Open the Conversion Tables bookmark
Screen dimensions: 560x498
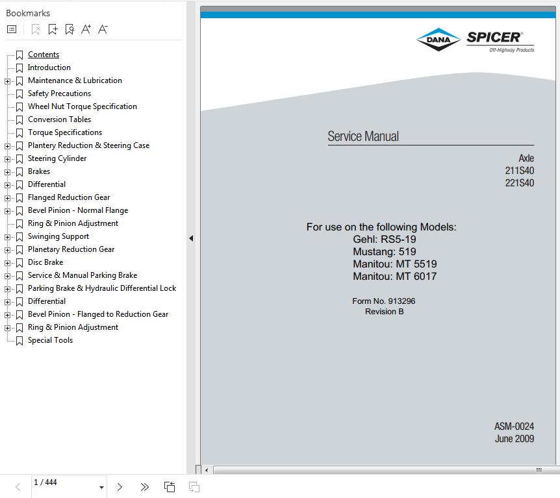[59, 119]
